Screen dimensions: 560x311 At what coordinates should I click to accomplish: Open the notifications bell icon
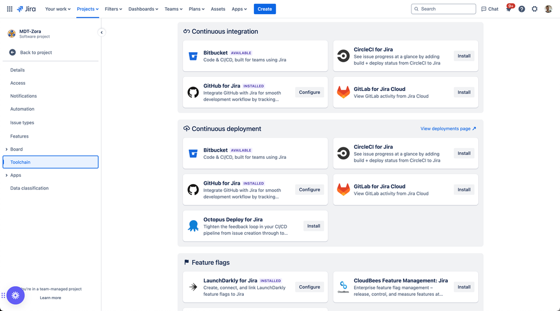(508, 9)
